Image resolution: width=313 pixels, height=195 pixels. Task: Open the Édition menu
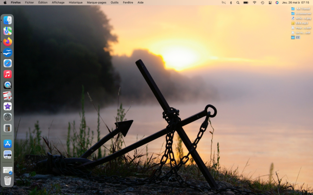(x=43, y=2)
